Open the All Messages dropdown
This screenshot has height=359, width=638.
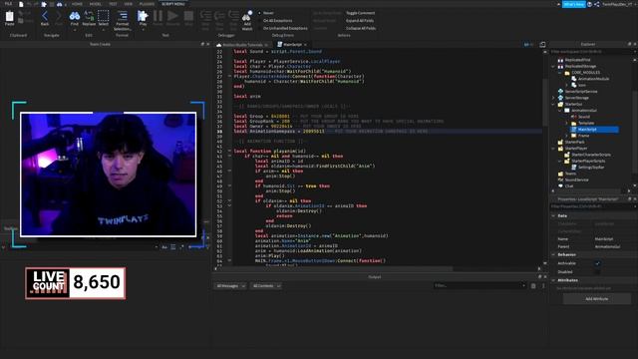tap(230, 286)
